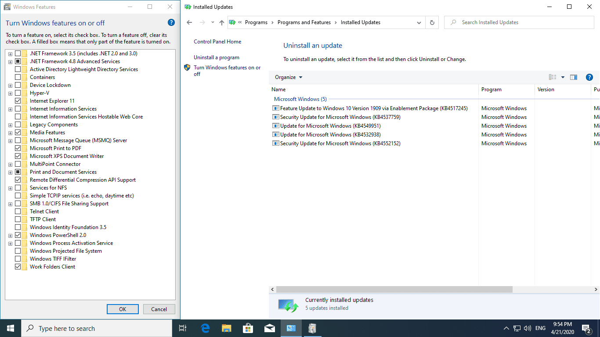Click the taskbar search box
This screenshot has width=600, height=337.
tap(97, 328)
